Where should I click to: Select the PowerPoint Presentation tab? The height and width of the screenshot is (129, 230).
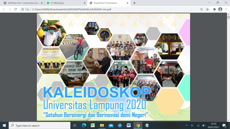pos(108,3)
